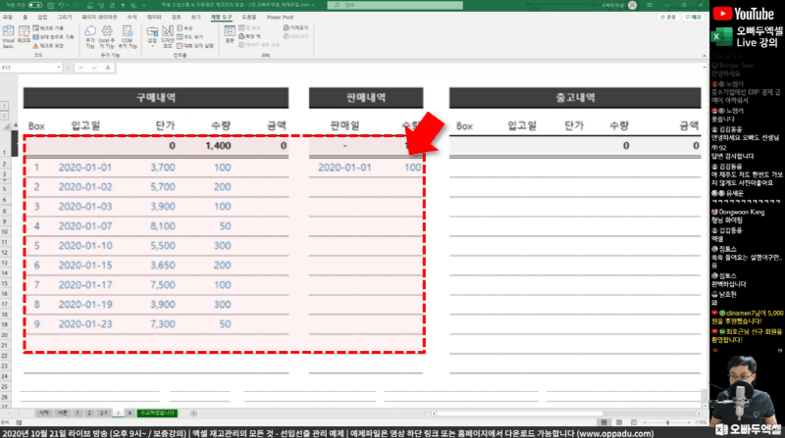
Task: Open the File (파일) menu tab
Action: 8,17
